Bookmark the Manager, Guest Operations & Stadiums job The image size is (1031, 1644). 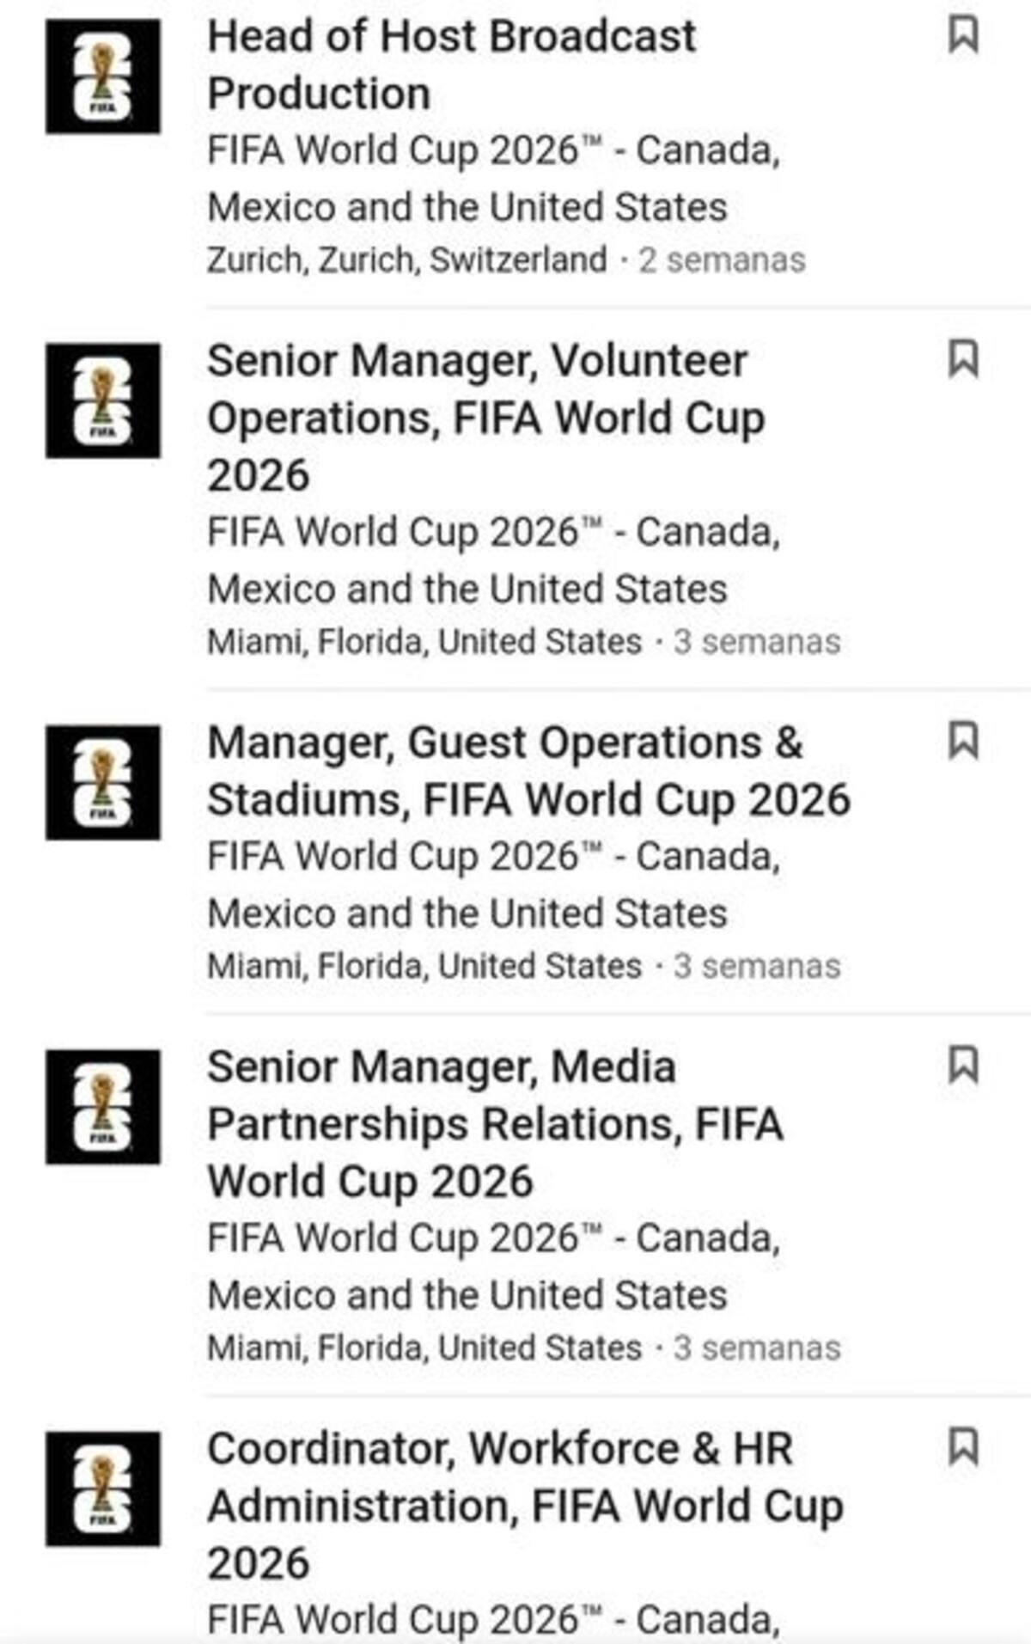click(x=963, y=741)
